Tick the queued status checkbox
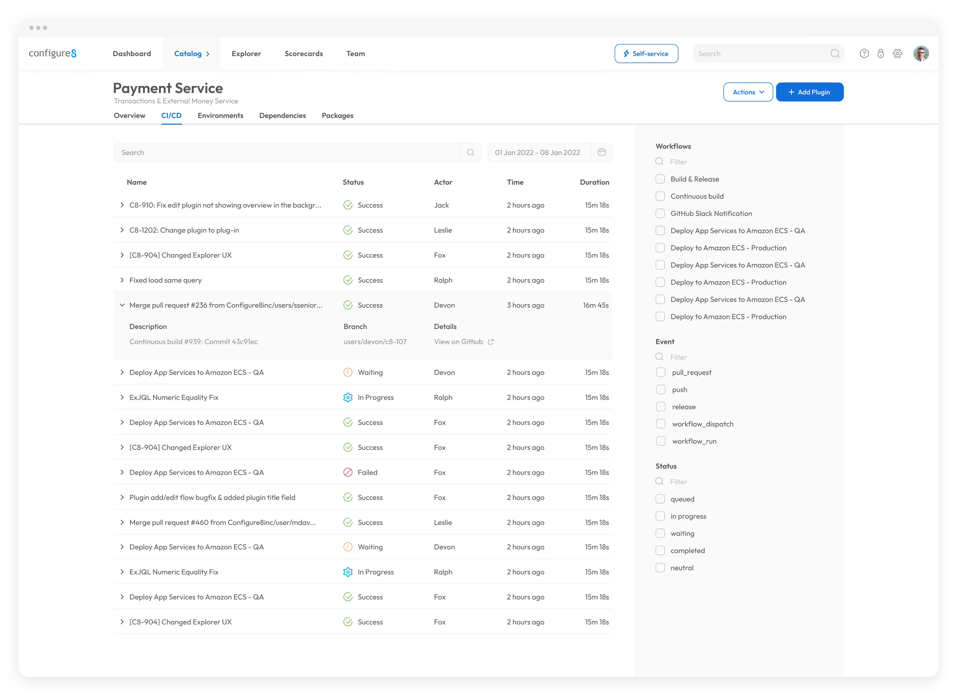957x697 pixels. tap(660, 499)
